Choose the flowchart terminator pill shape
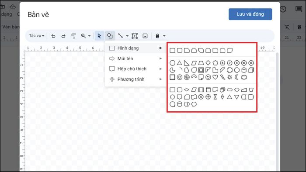The height and width of the screenshot is (172, 306). tap(229, 90)
